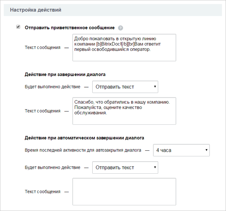
Task: Click 'Текст сообщения' label beside empty text area
Action: [43, 192]
